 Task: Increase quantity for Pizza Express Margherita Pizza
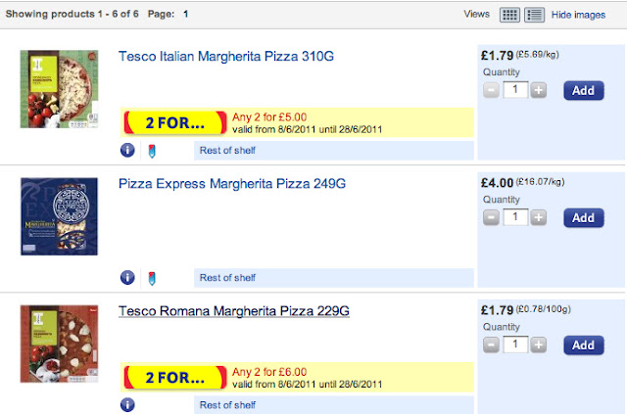tap(538, 217)
